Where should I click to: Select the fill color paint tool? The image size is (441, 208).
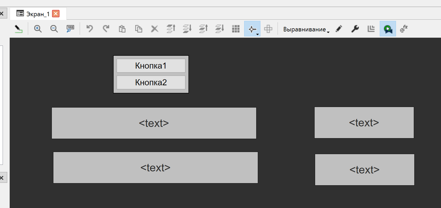18,29
